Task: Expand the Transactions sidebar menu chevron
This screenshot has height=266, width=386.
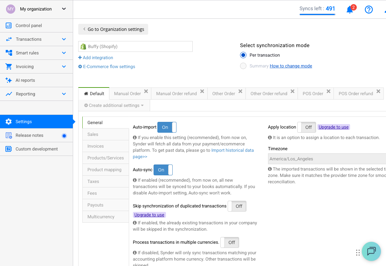Action: (64, 39)
